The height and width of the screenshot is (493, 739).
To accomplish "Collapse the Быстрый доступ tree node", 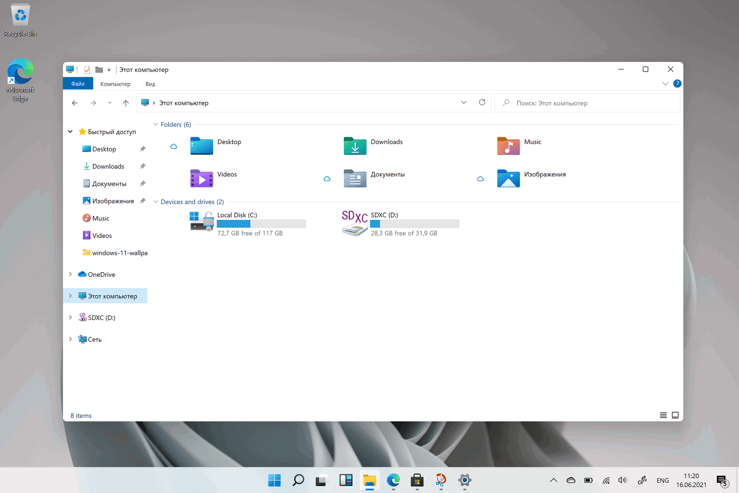I will pos(70,132).
